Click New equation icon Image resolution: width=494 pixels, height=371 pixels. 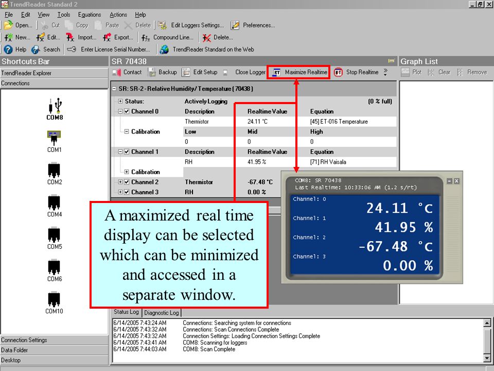pyautogui.click(x=9, y=38)
